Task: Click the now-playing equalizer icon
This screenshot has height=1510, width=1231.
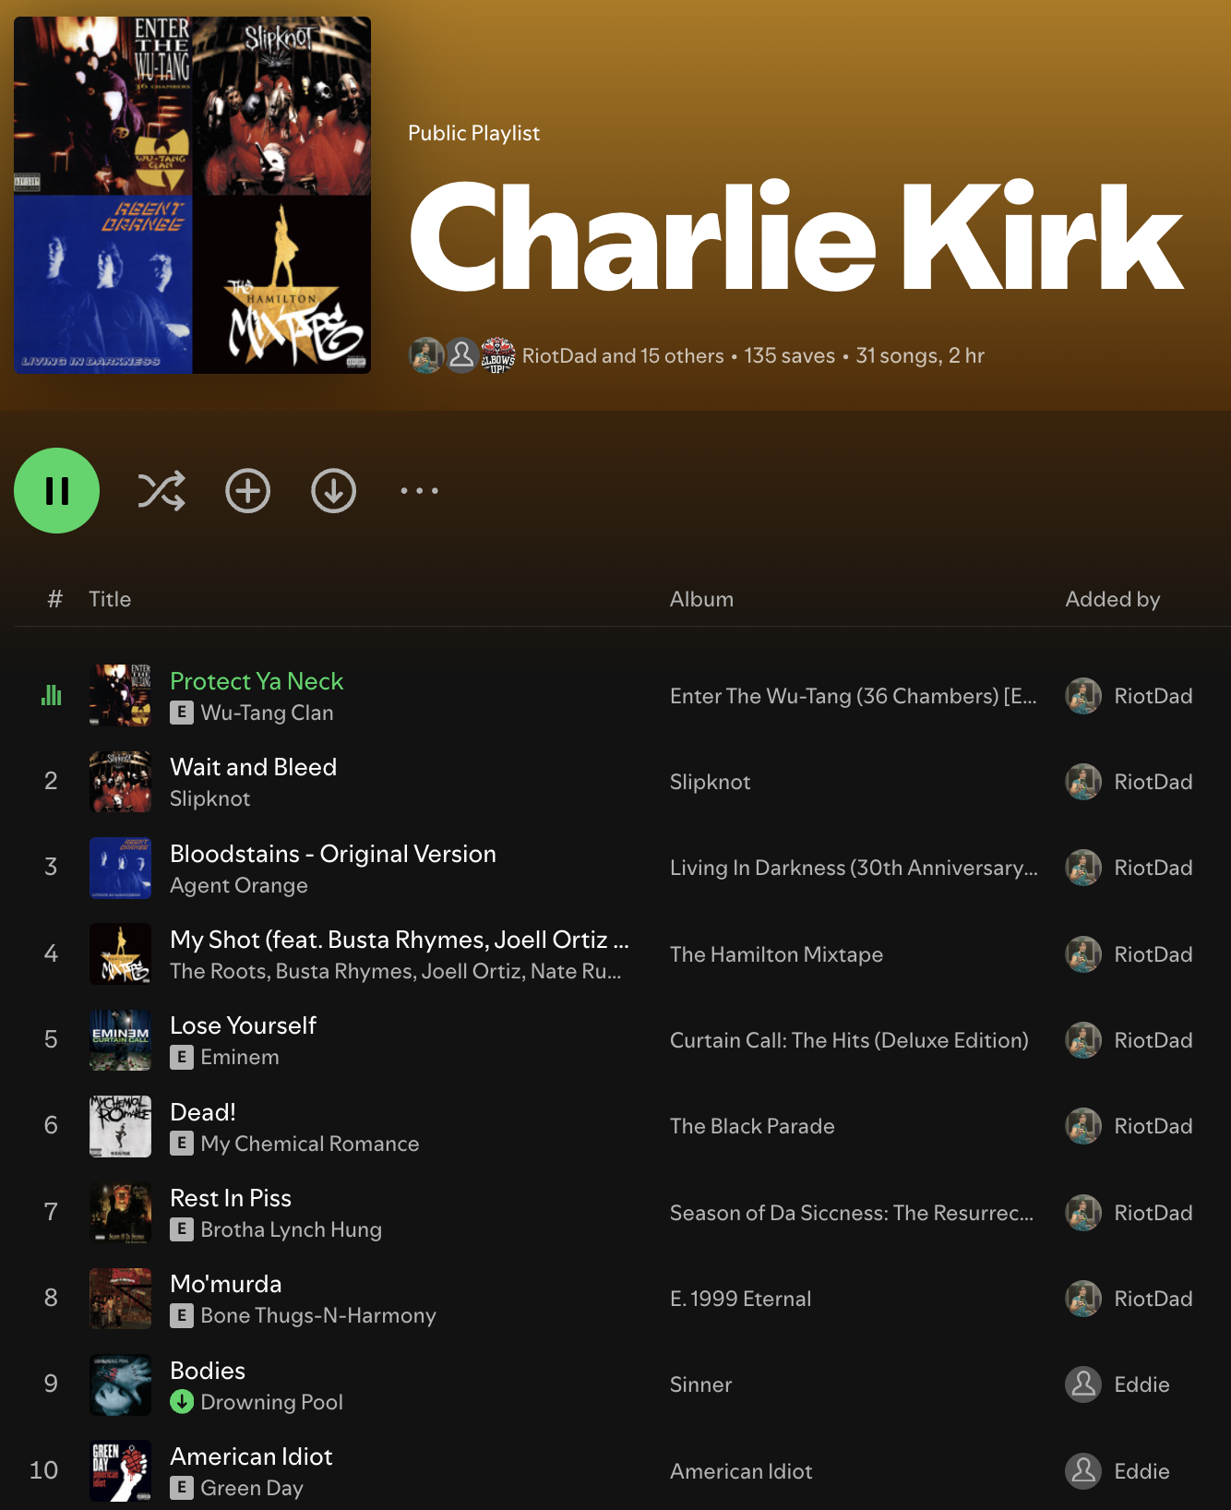Action: coord(52,695)
